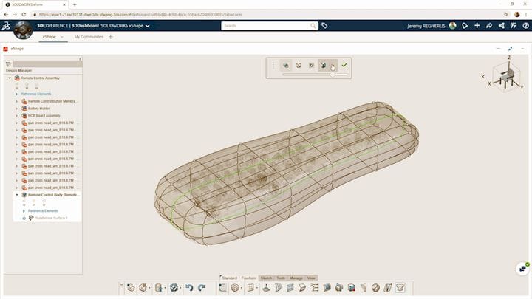
Task: Confirm with the green checkmark
Action: [x=344, y=65]
